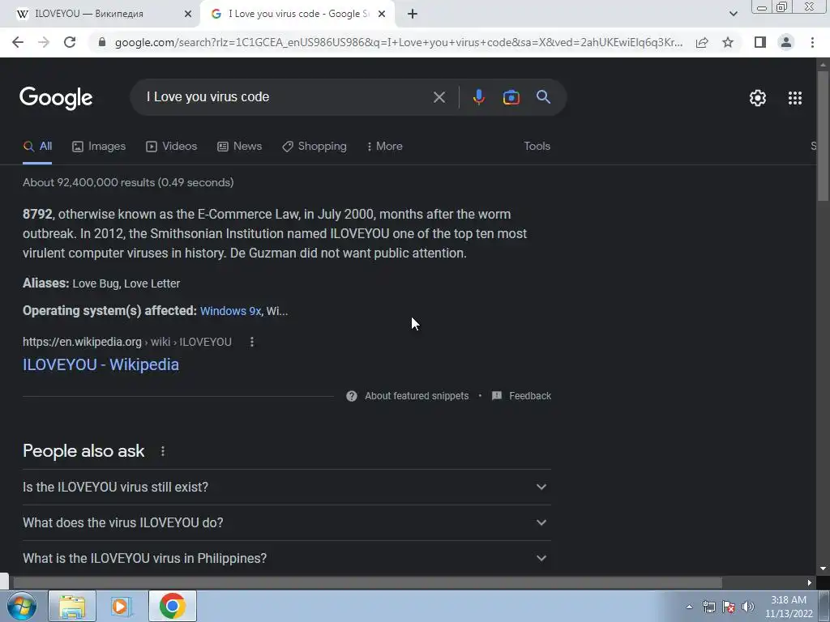Click scrollbar right arrow at bottom
830x622 pixels.
810,583
